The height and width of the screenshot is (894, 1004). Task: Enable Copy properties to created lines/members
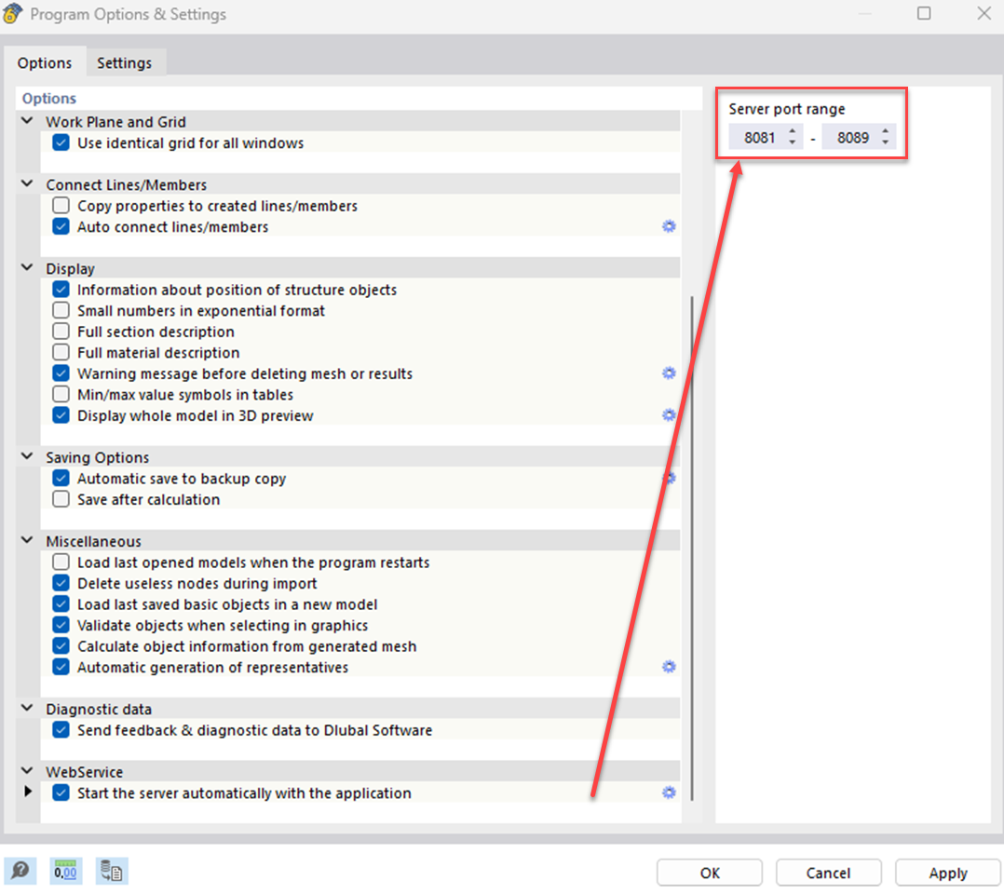(61, 205)
